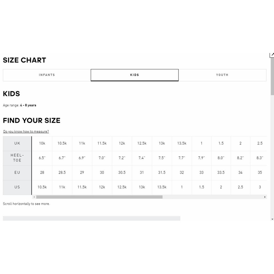Click the horizontal scrollbar left arrow

pos(34,197)
